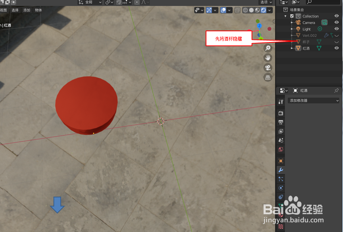The height and width of the screenshot is (232, 343).
Task: Open the 视图 menu in the viewport header
Action: pyautogui.click(x=3, y=10)
